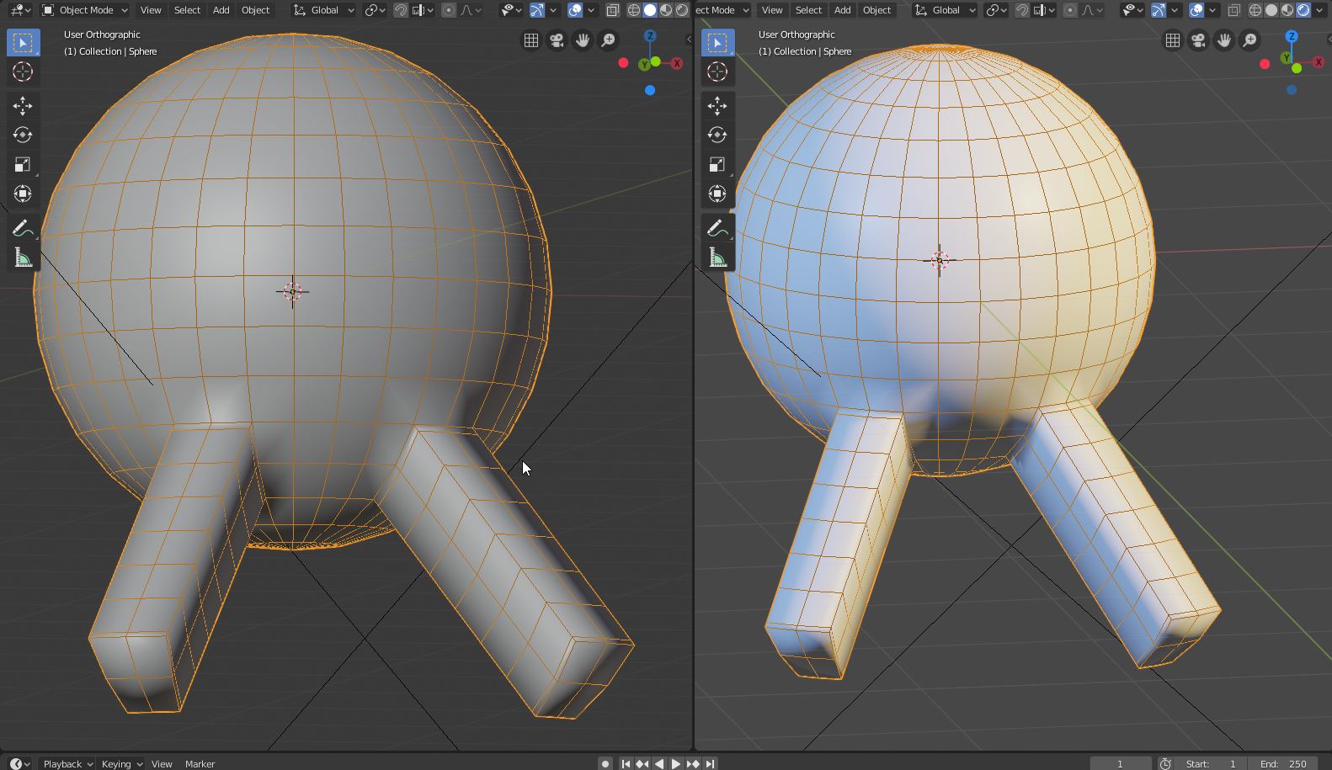This screenshot has width=1332, height=770.
Task: Select the Select Box tool in left viewport
Action: point(23,42)
